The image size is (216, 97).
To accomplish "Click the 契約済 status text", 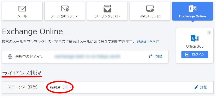I will pos(55,87).
